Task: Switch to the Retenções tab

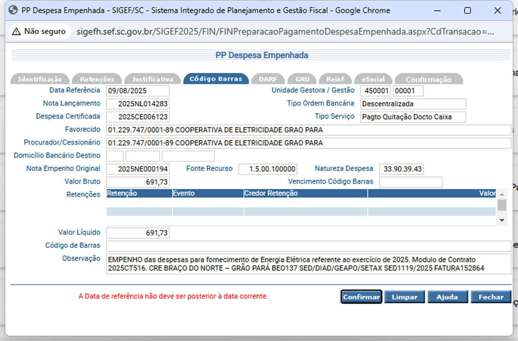Action: pyautogui.click(x=97, y=79)
